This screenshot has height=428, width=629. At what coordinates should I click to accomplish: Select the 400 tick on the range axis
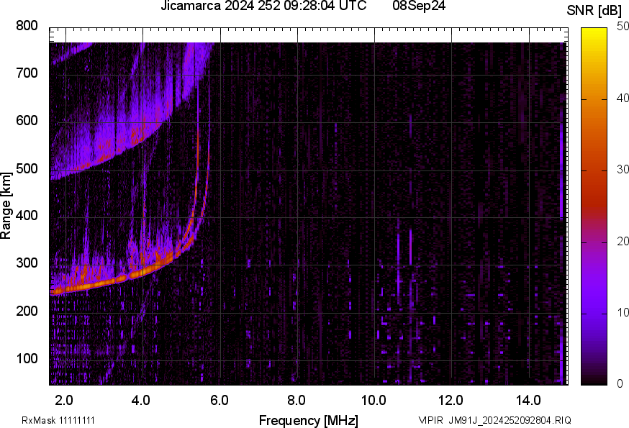[x=26, y=216]
